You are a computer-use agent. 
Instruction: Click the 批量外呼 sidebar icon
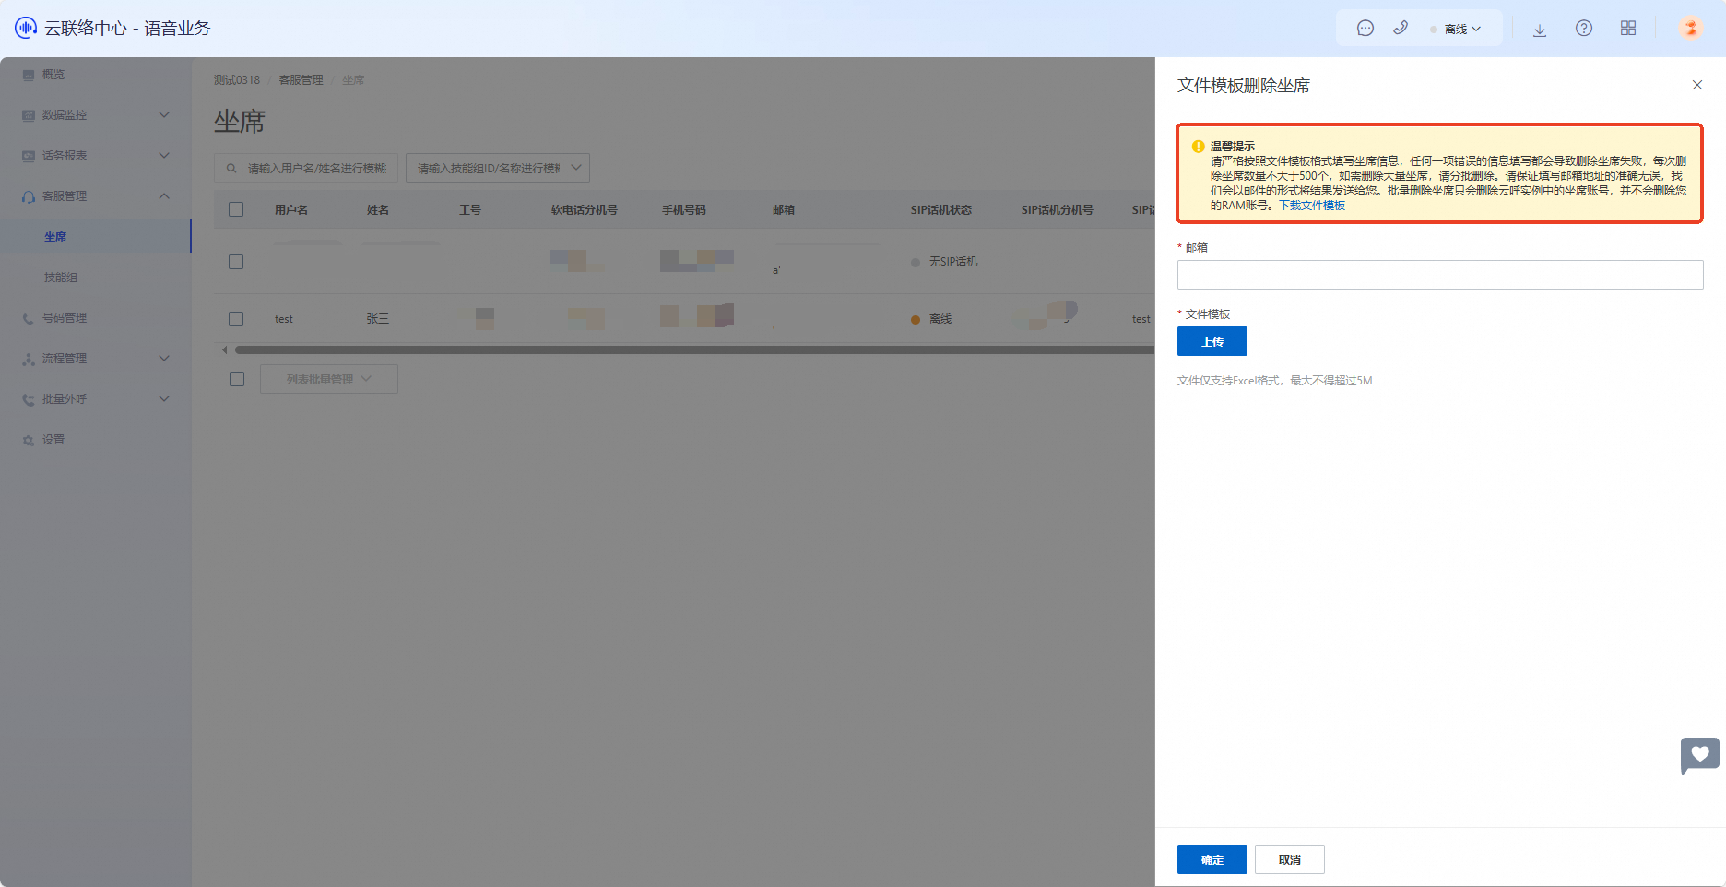tap(29, 399)
